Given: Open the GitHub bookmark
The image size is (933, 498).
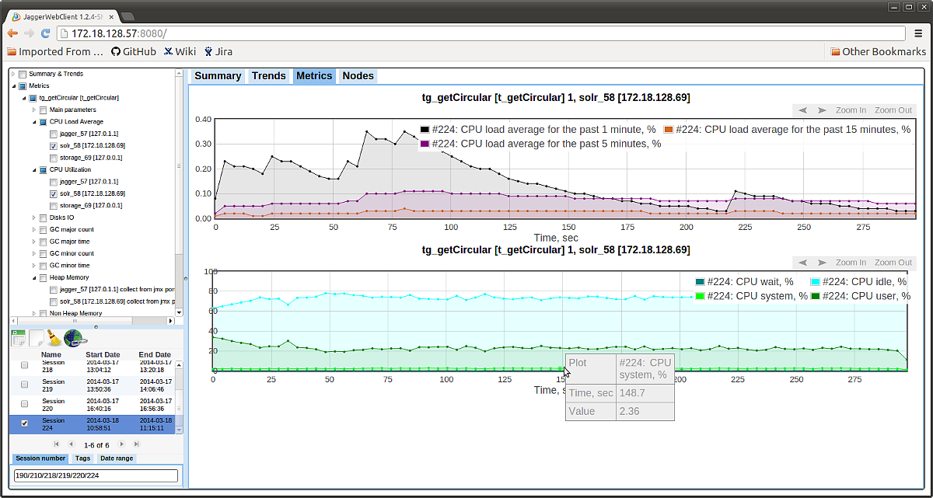Looking at the screenshot, I should [133, 52].
